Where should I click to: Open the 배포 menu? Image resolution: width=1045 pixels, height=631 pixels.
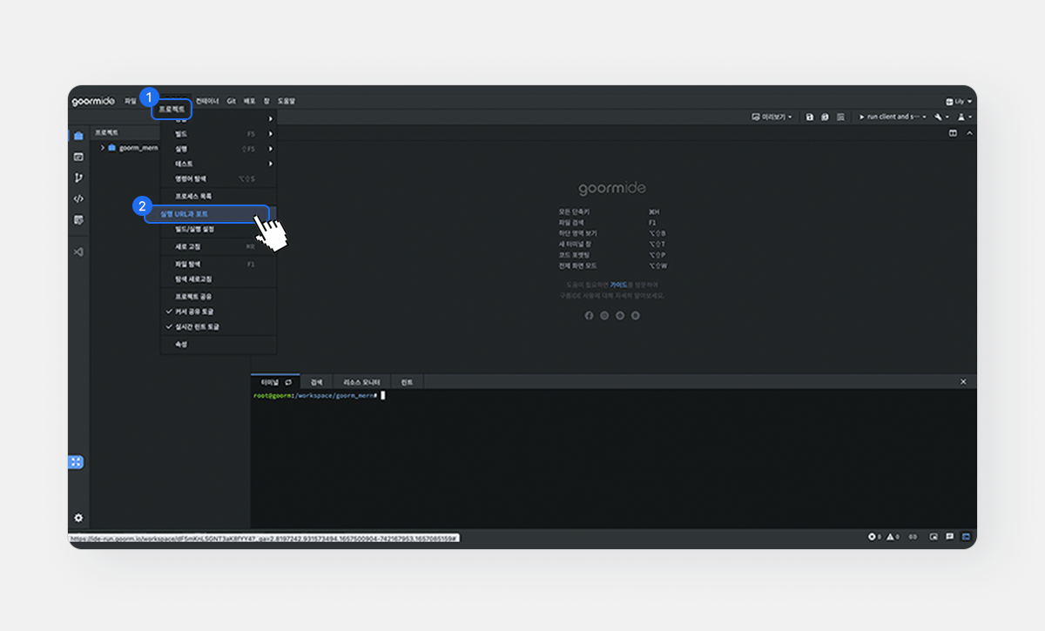point(250,101)
